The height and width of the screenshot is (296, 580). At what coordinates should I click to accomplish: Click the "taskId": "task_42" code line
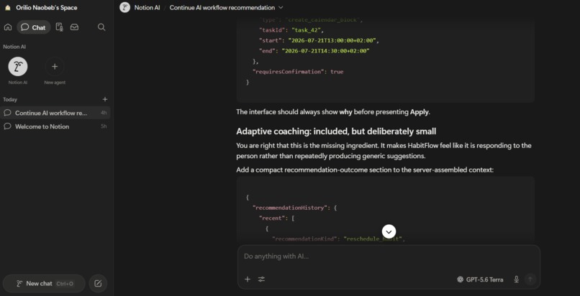point(291,30)
